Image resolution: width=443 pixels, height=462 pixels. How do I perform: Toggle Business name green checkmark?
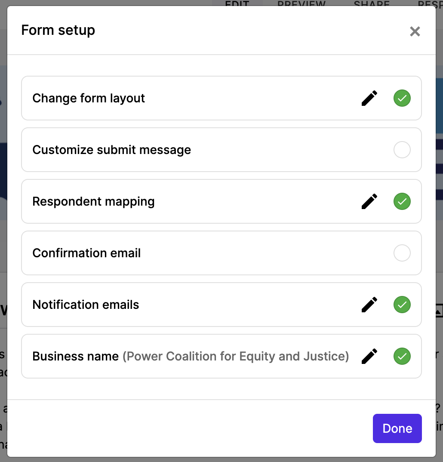(x=402, y=356)
